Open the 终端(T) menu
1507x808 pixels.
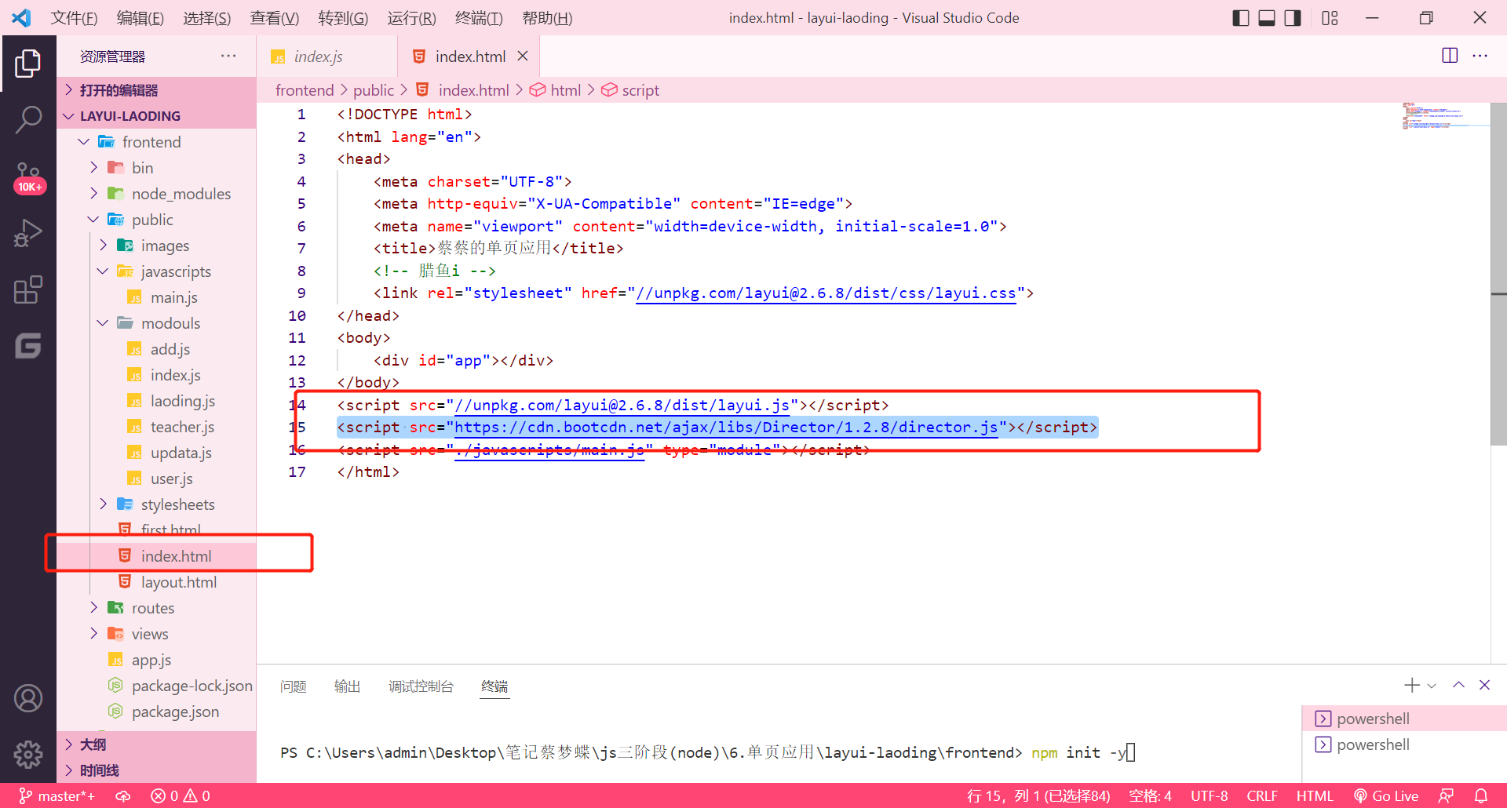pos(478,17)
